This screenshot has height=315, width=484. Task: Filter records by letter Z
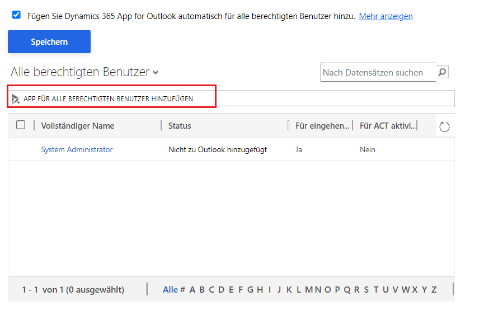tap(434, 290)
